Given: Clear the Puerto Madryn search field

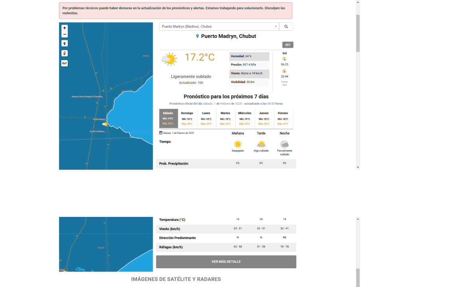Looking at the screenshot, I should (276, 27).
